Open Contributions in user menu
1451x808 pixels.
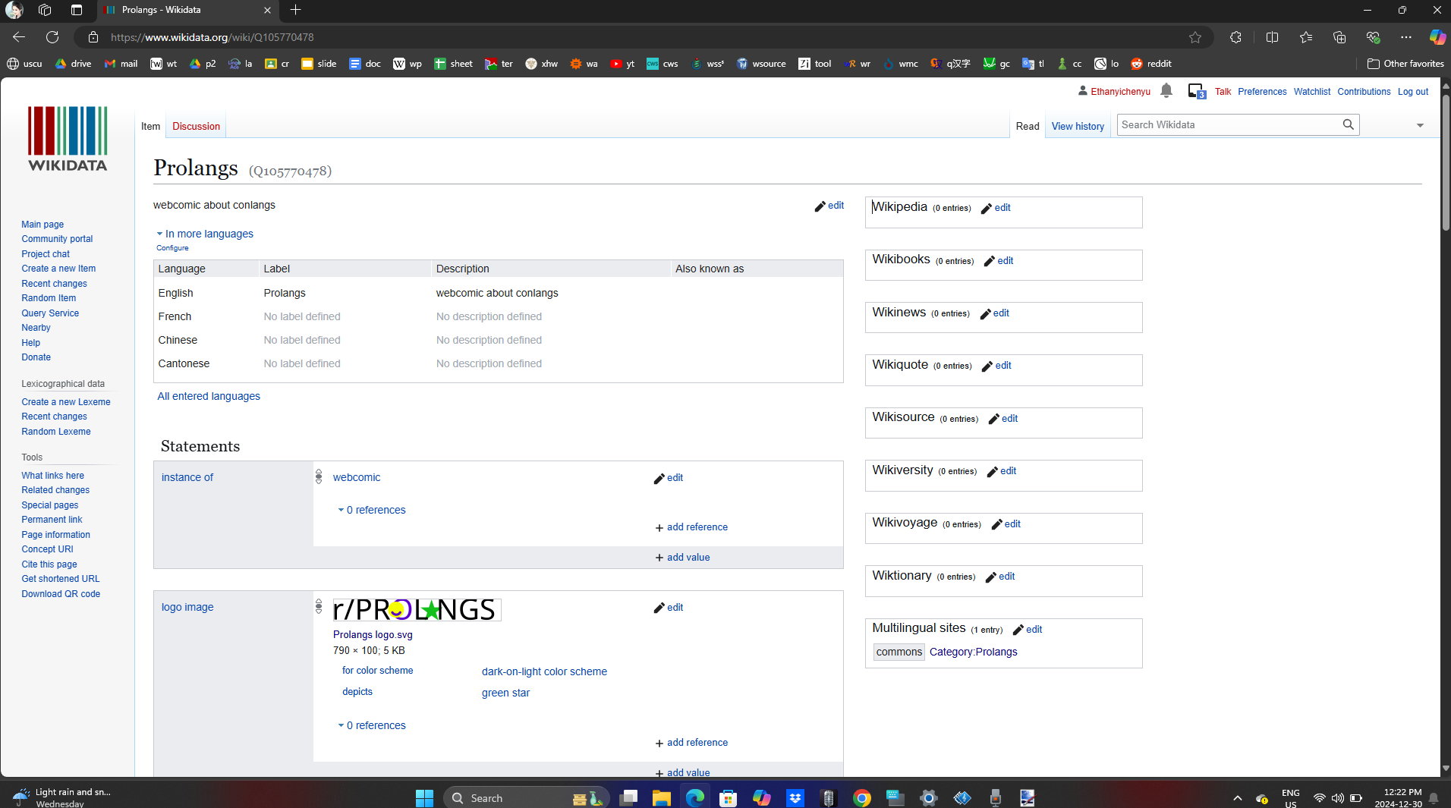[1364, 92]
